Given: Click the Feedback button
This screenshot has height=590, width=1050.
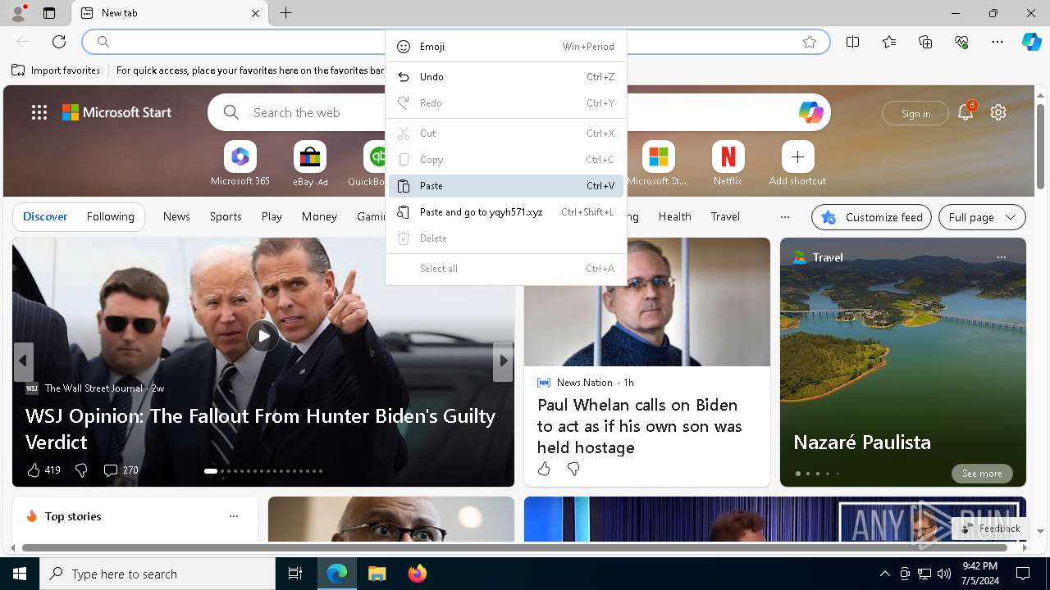Looking at the screenshot, I should coord(991,529).
